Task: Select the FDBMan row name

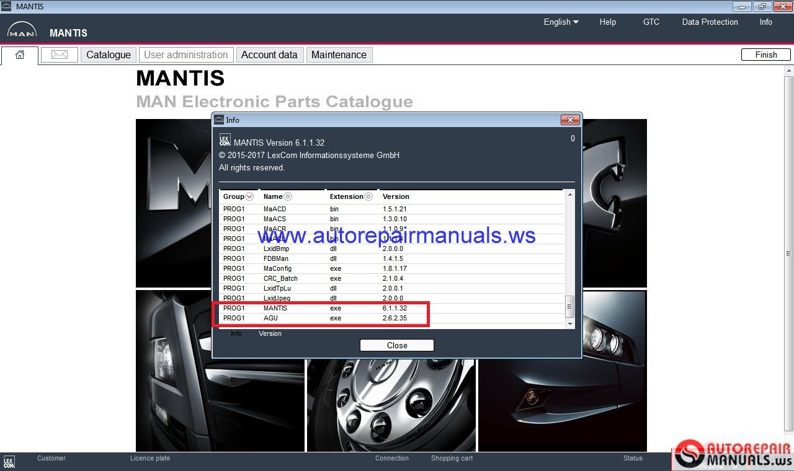Action: point(276,258)
